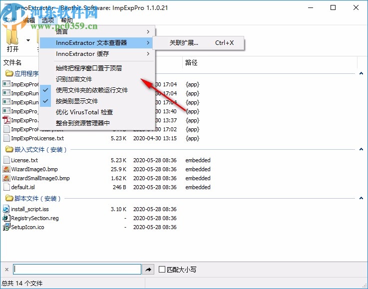
Task: Click the {app} path of ImpExpProLicense.txt
Action: (192, 138)
